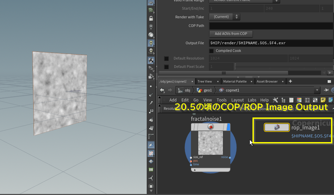Open the wrench network options icon
Screen dimensions: 334x195
click(x=275, y=100)
